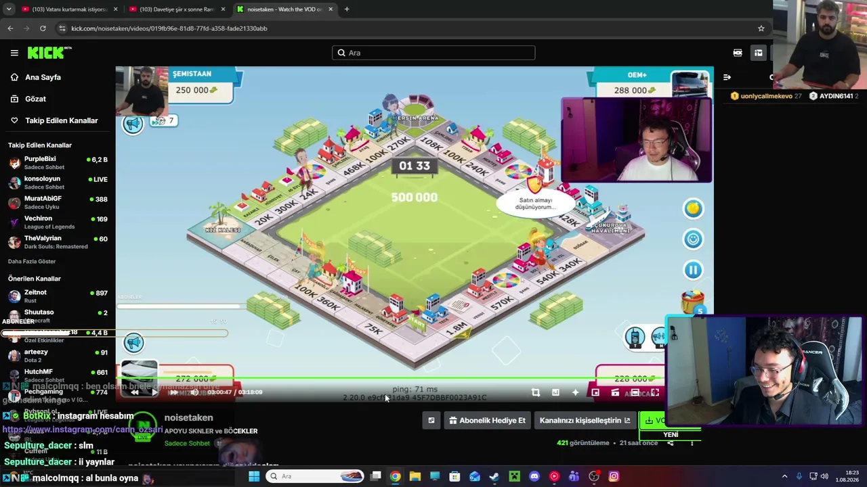This screenshot has height=487, width=867.
Task: Open the Instagram link in chat overlay
Action: [x=83, y=430]
